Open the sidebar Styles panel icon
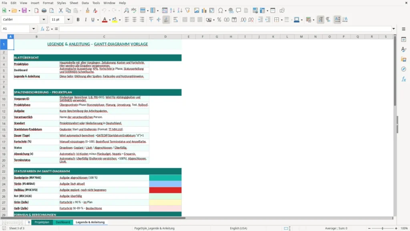Viewport: 410px width, 231px height. pos(404,49)
